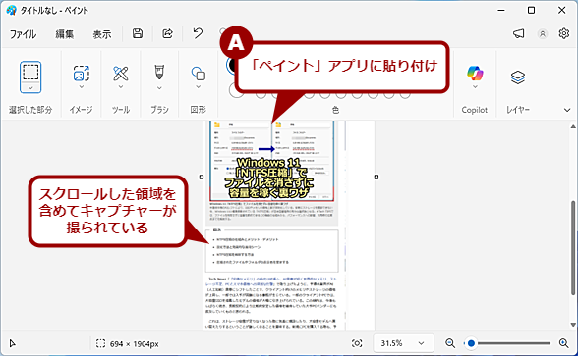Click the left-side selection resize handle
This screenshot has width=579, height=357.
tap(202, 178)
